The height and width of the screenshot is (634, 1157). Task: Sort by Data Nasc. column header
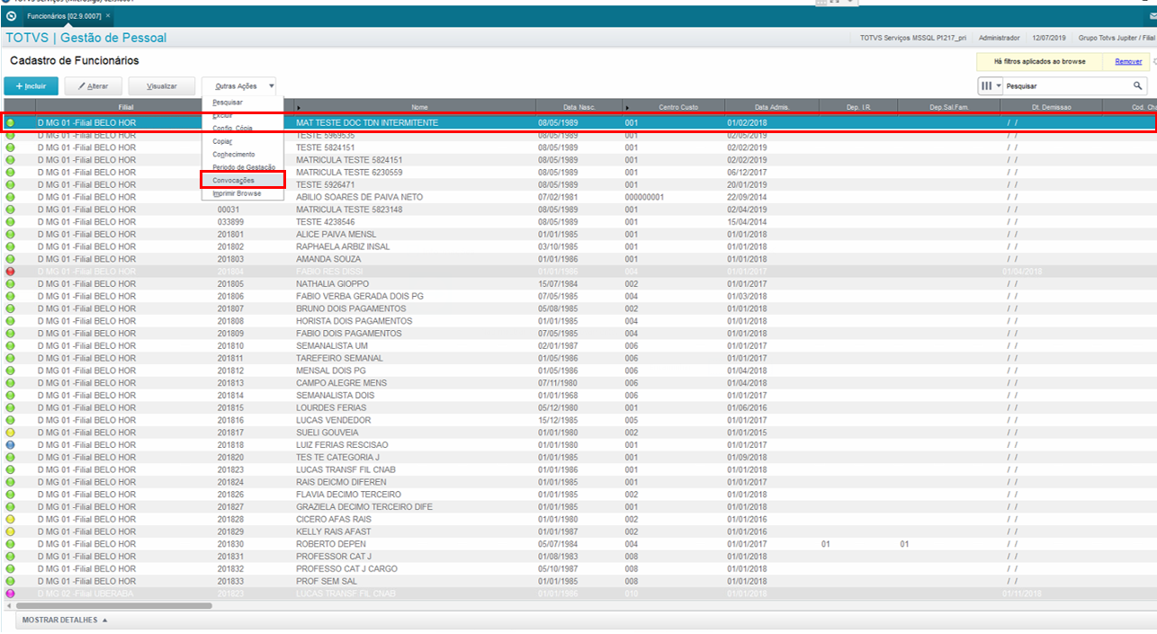coord(579,107)
